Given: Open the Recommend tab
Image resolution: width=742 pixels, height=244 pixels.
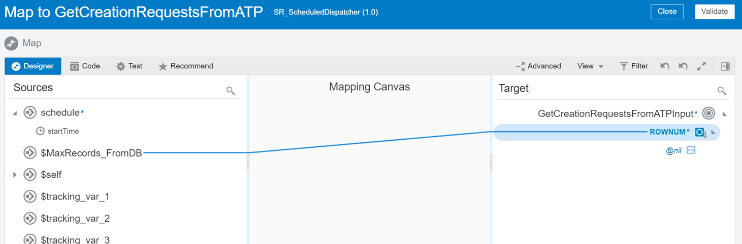Looking at the screenshot, I should coord(185,66).
